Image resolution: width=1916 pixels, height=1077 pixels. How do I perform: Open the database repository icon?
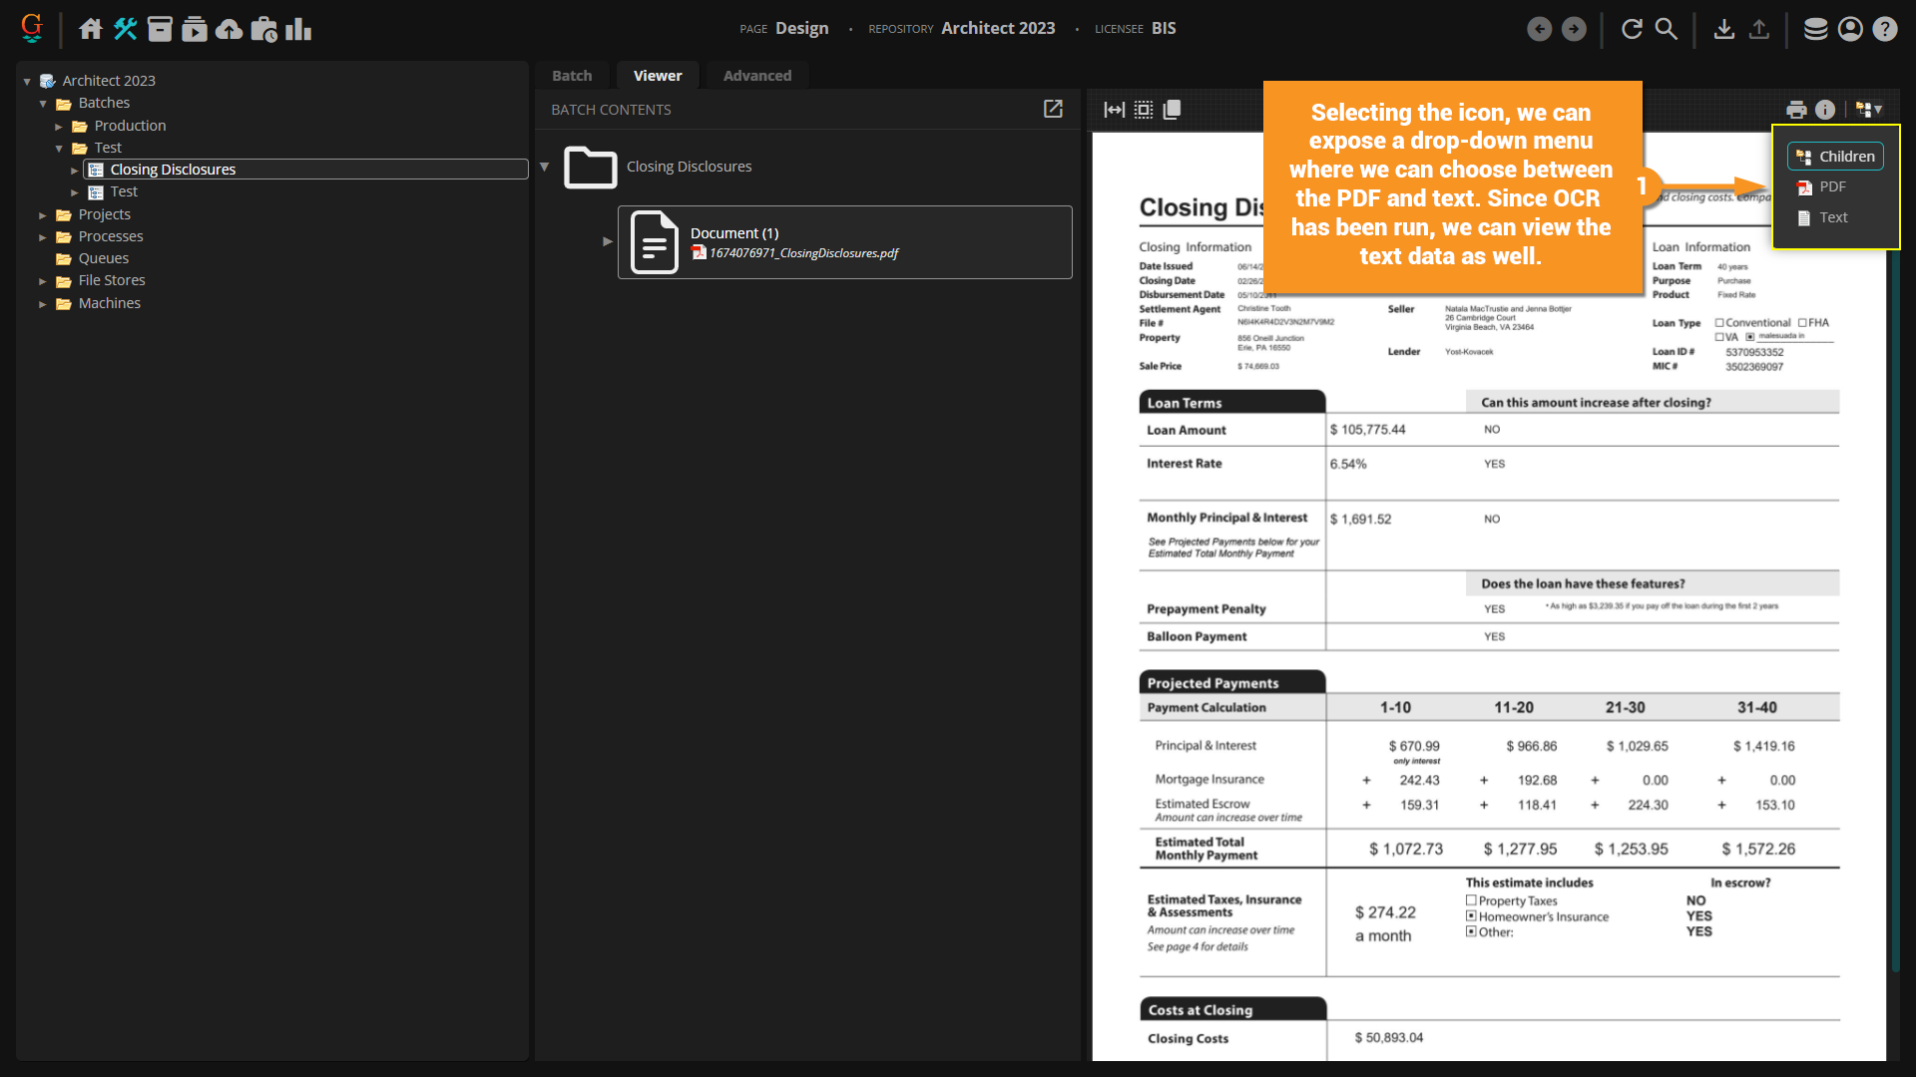click(1815, 29)
